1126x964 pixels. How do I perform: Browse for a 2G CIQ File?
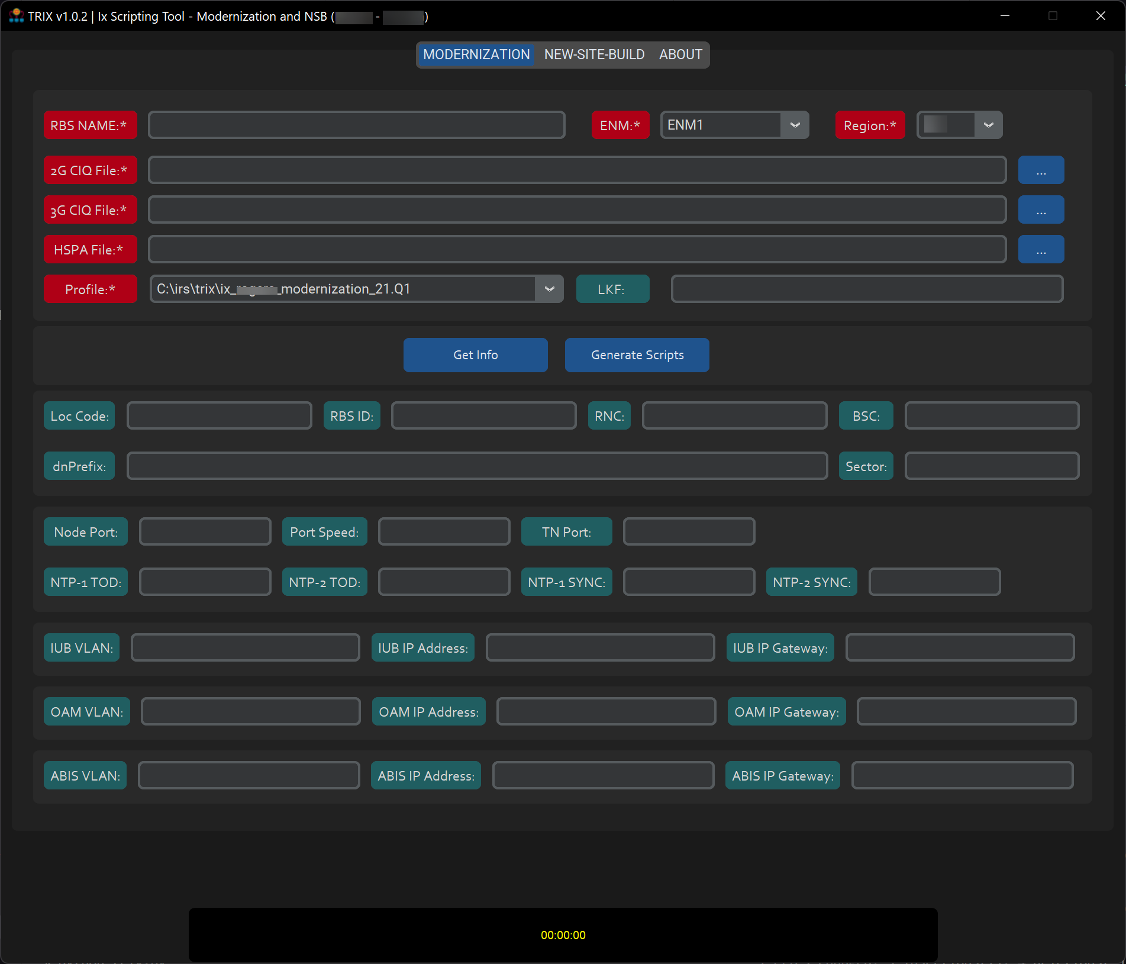point(1041,170)
